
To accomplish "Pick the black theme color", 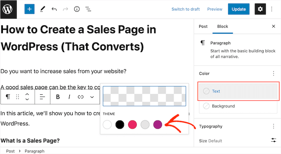I will (x=120, y=125).
